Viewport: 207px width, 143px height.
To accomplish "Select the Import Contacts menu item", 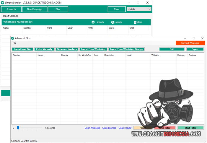I will [x=11, y=16].
